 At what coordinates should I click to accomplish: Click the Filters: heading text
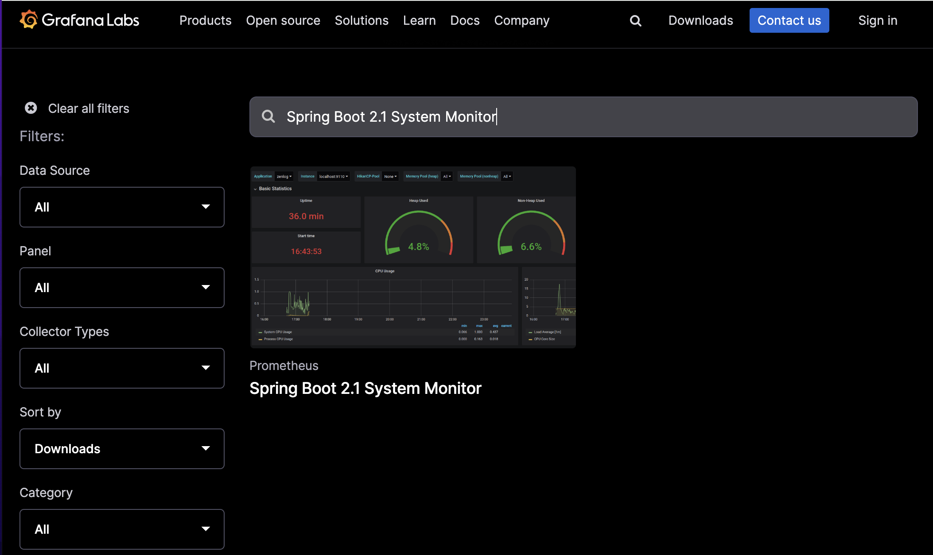[42, 136]
